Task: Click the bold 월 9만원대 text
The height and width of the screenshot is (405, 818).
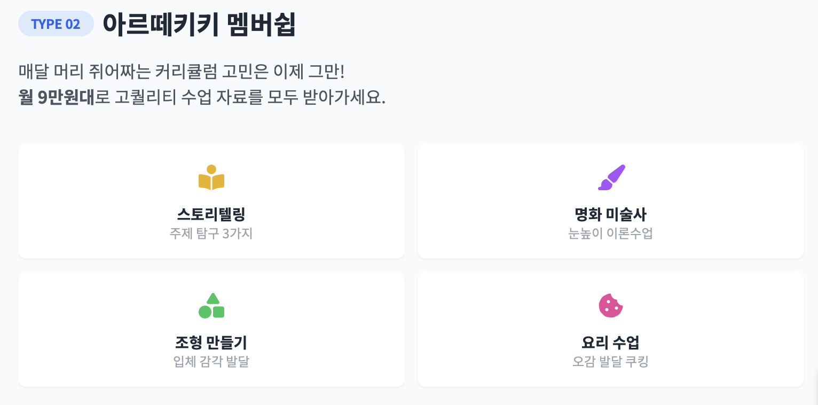Action: click(x=56, y=98)
